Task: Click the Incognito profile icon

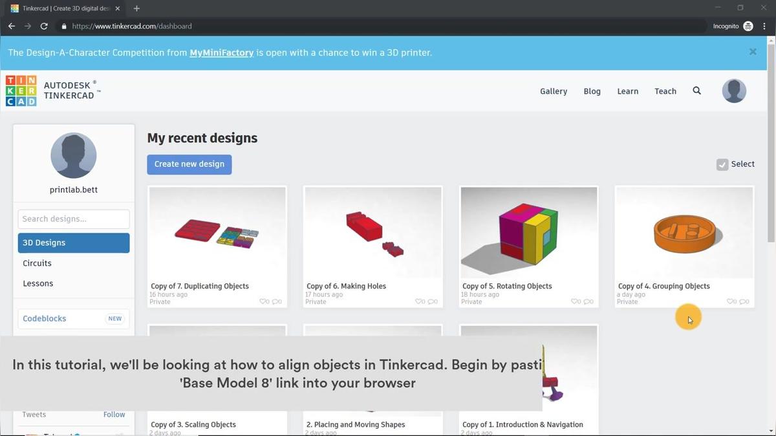Action: (x=748, y=27)
